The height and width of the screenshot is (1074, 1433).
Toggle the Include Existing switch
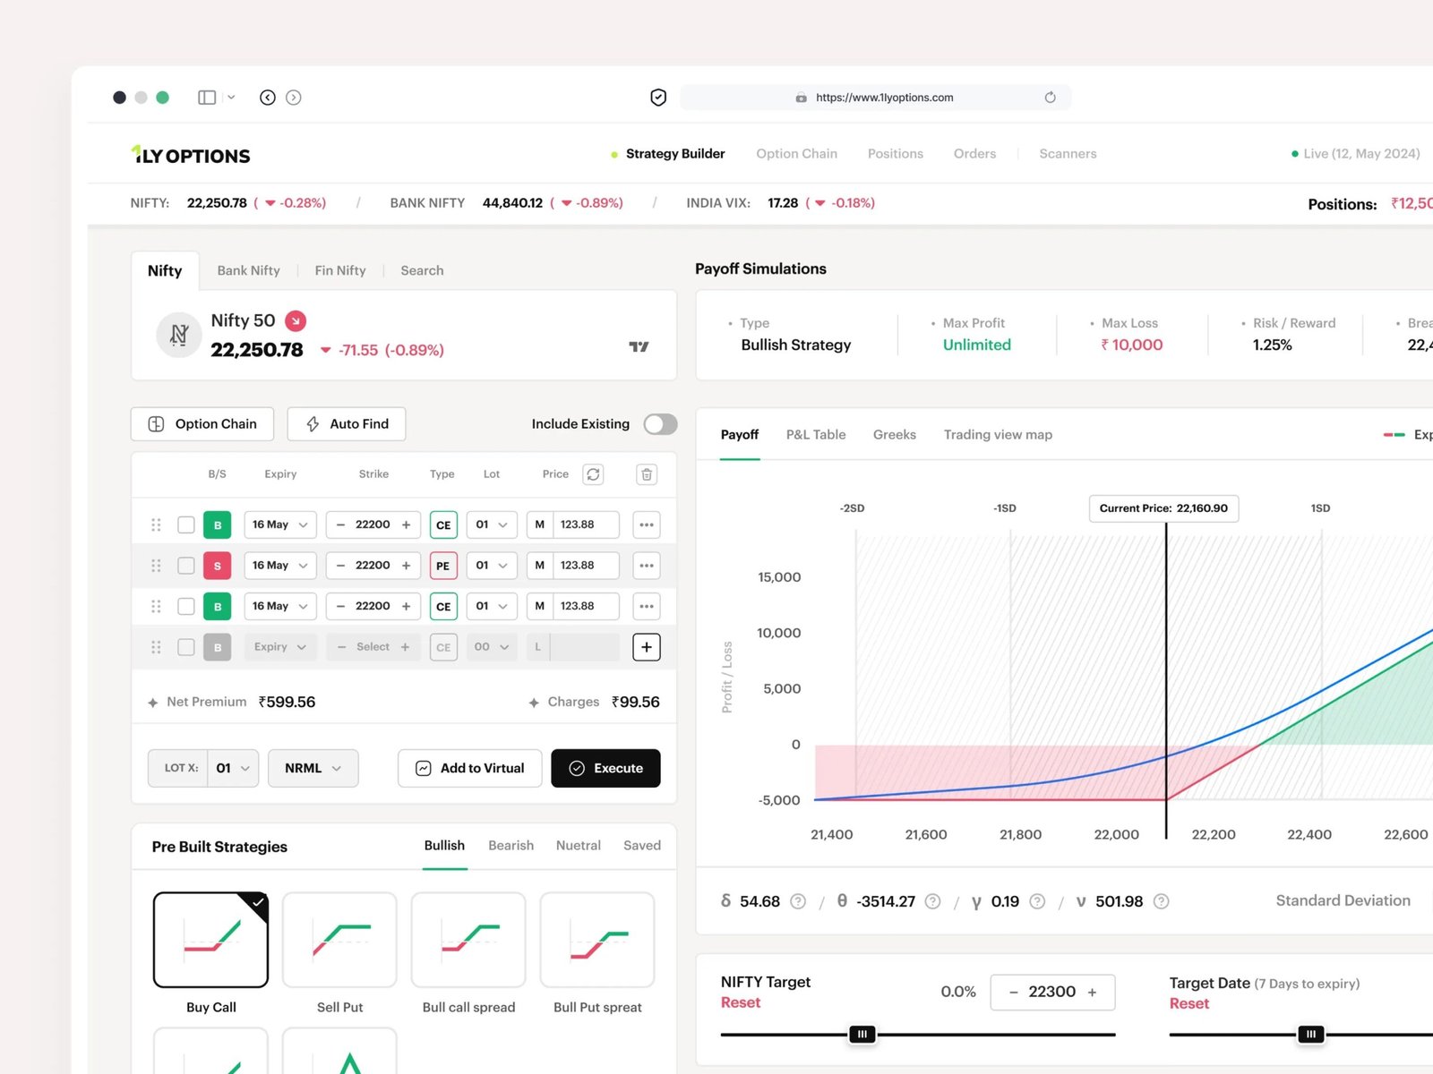click(660, 424)
